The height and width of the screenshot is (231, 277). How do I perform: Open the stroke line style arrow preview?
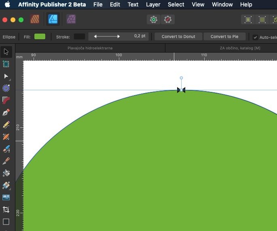(107, 36)
